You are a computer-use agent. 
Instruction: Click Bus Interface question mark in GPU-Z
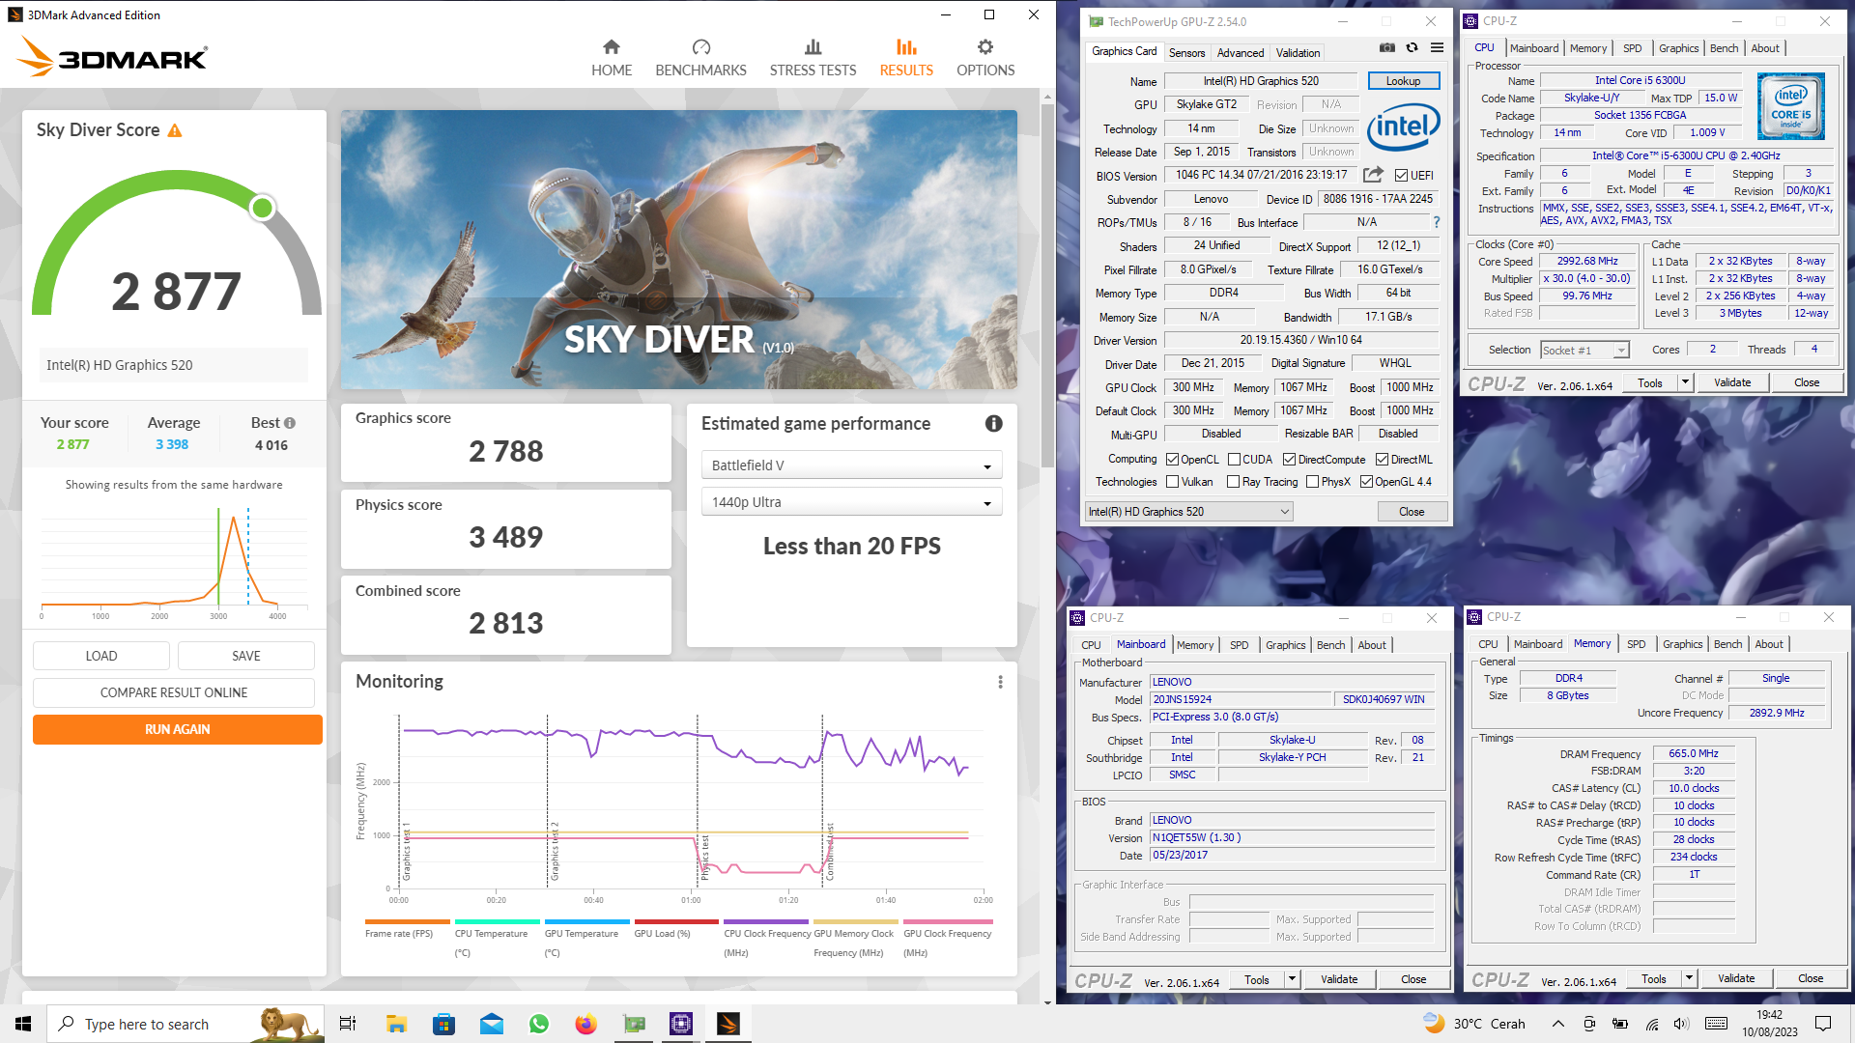click(x=1437, y=222)
